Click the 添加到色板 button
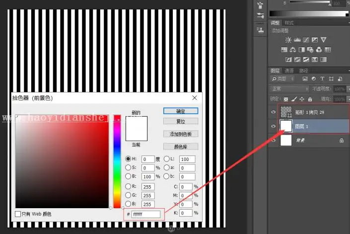 [181, 134]
